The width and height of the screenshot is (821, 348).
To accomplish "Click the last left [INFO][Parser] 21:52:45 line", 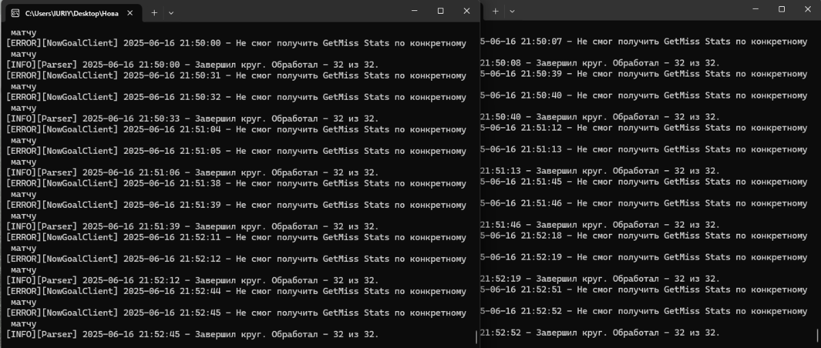I will [192, 334].
